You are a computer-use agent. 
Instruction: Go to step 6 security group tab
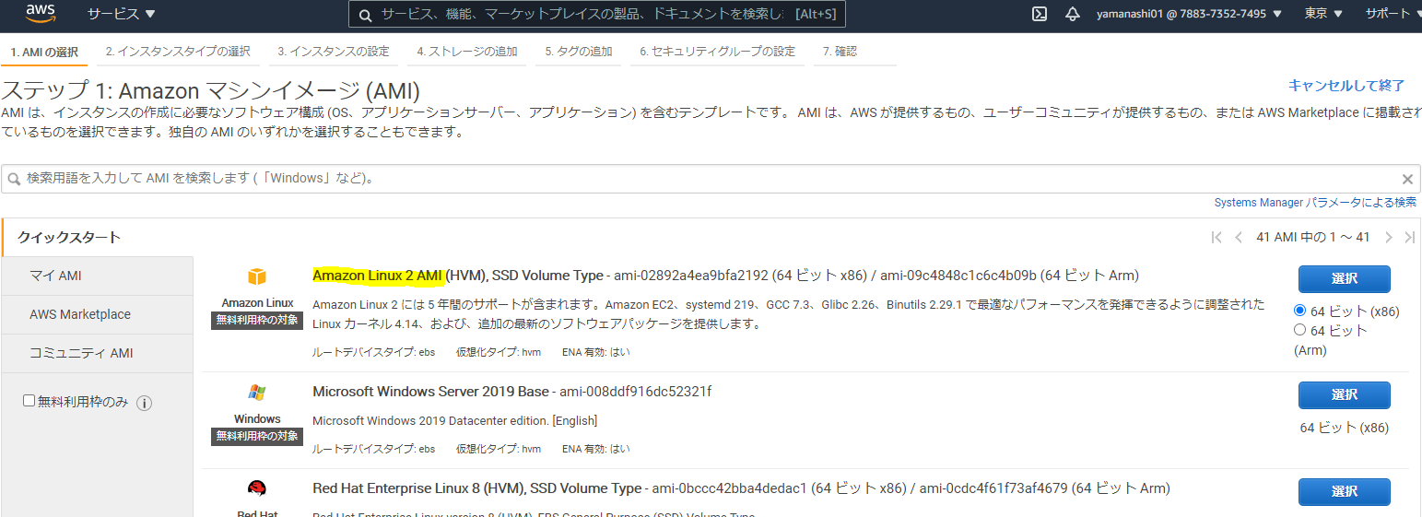(x=718, y=52)
